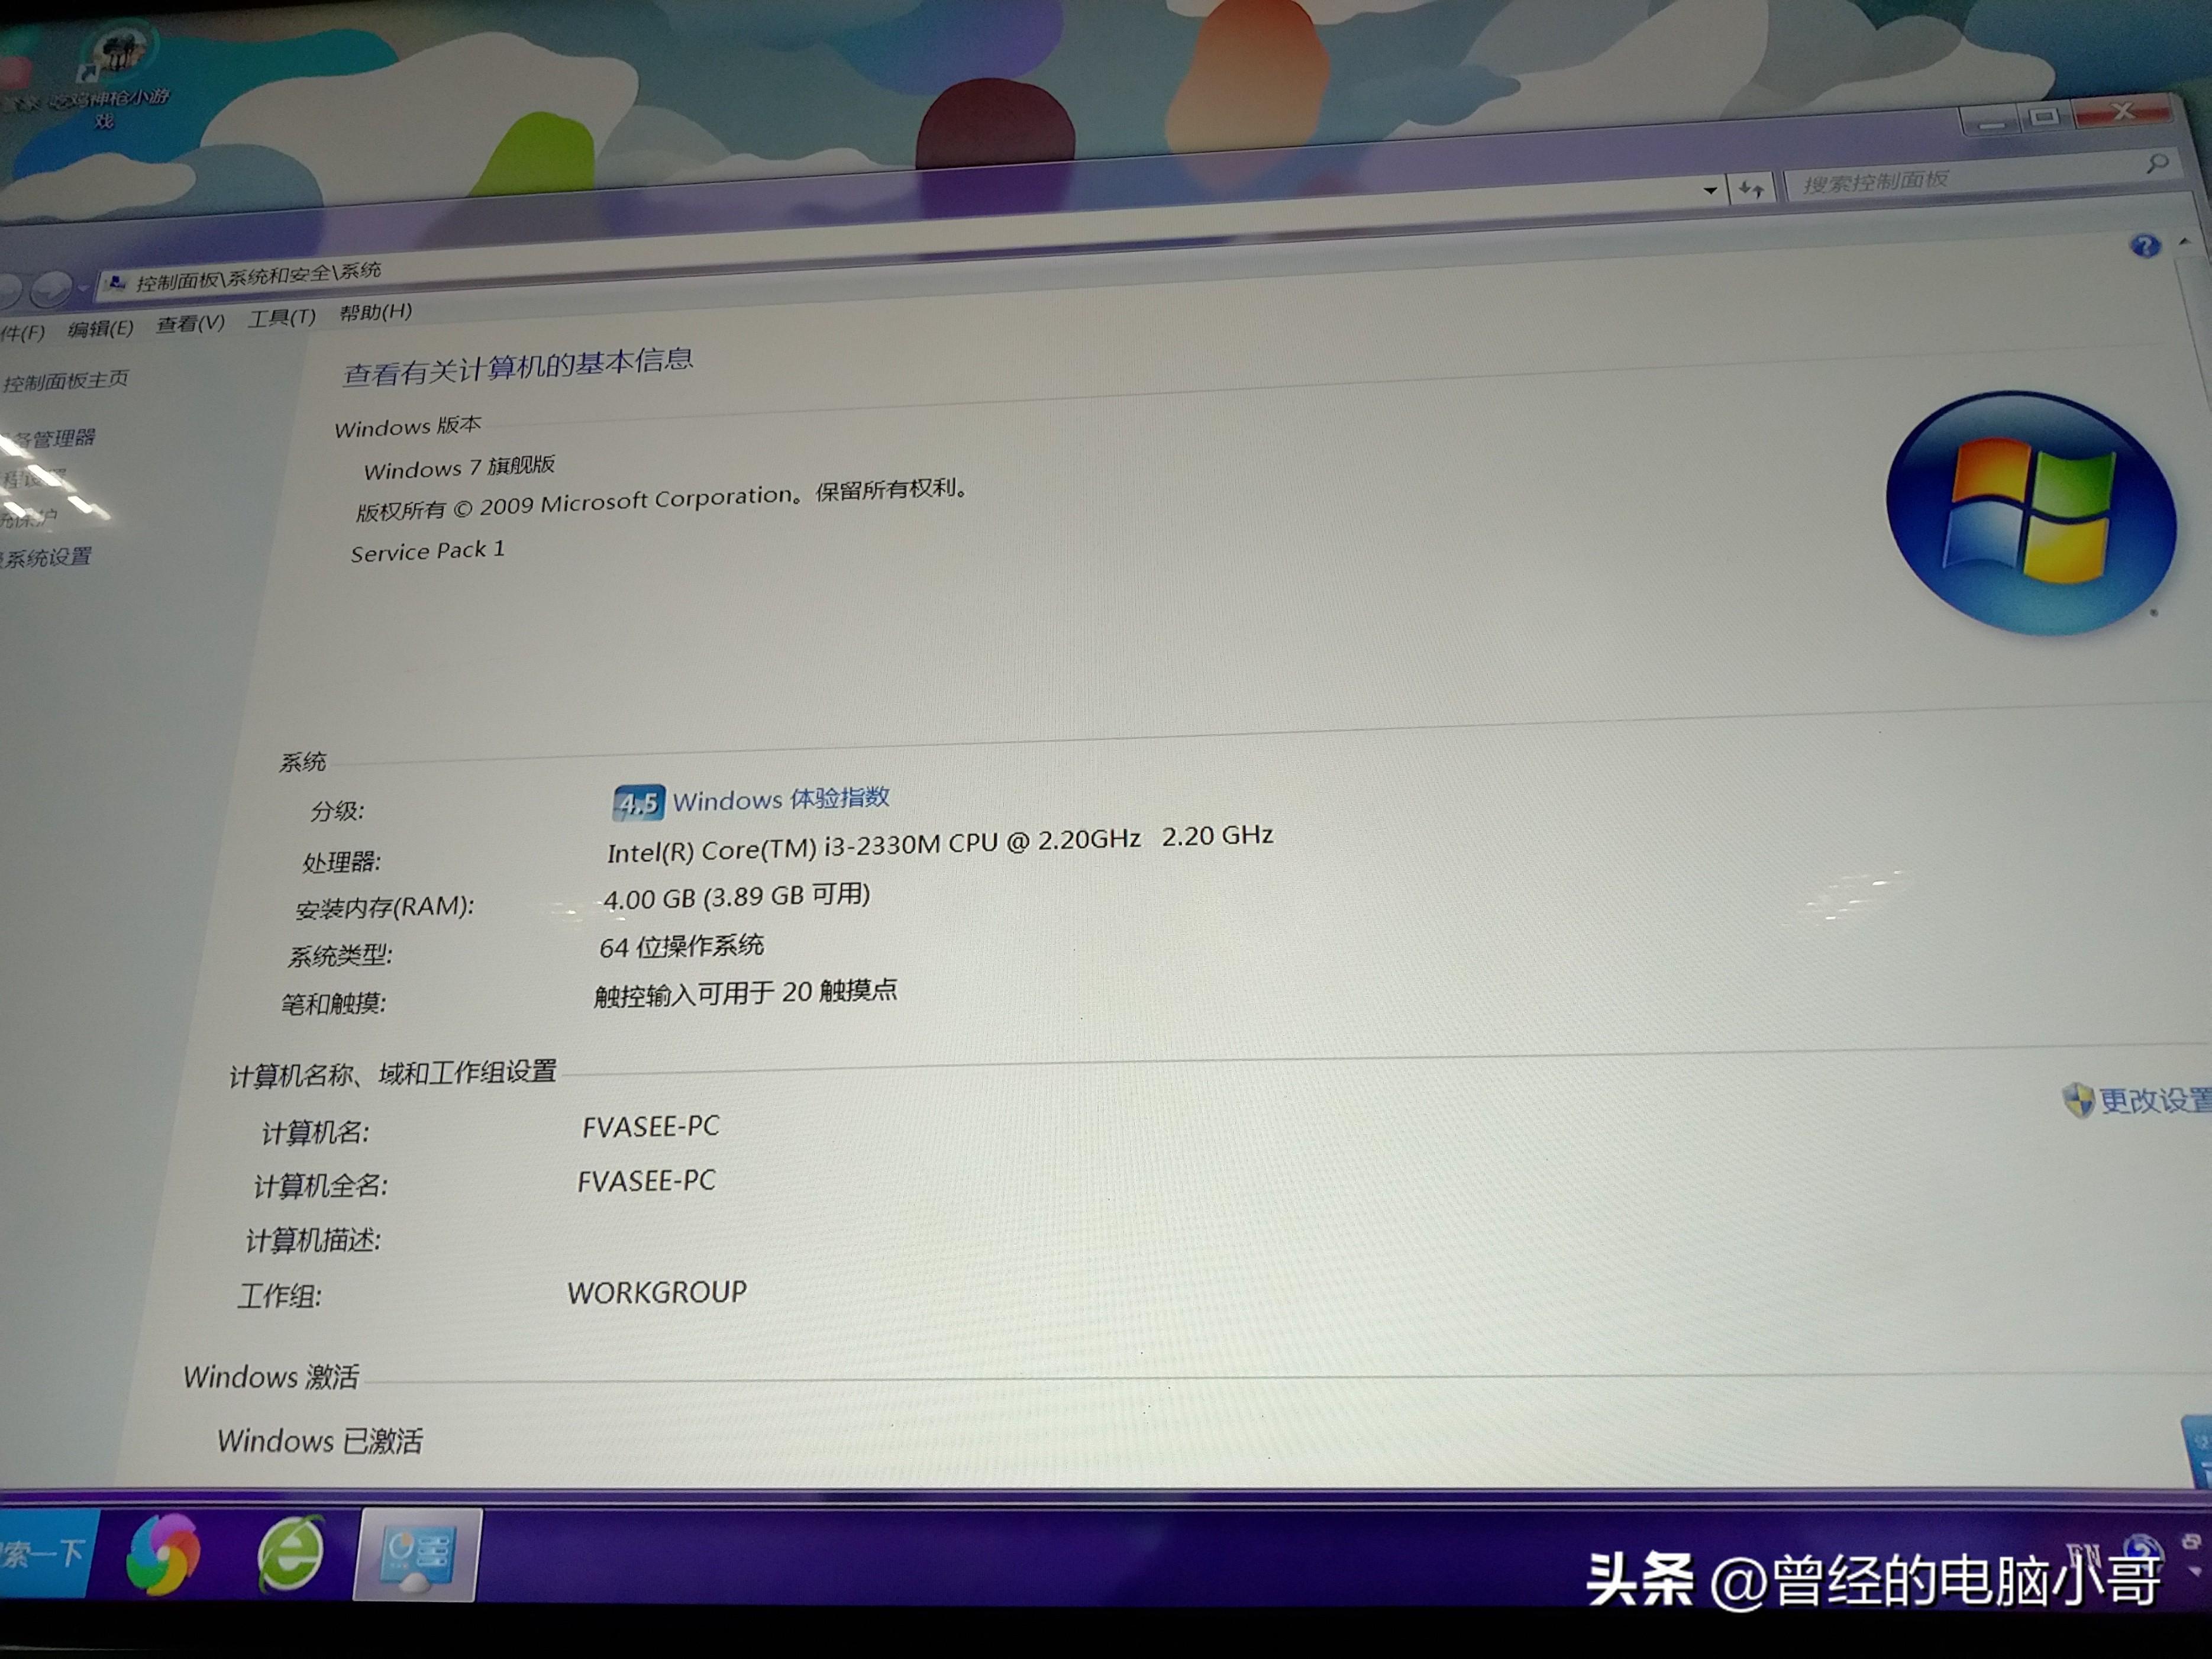Click the text 触控输入可用于 20 触摸点
Image resolution: width=2212 pixels, height=1659 pixels.
point(746,993)
